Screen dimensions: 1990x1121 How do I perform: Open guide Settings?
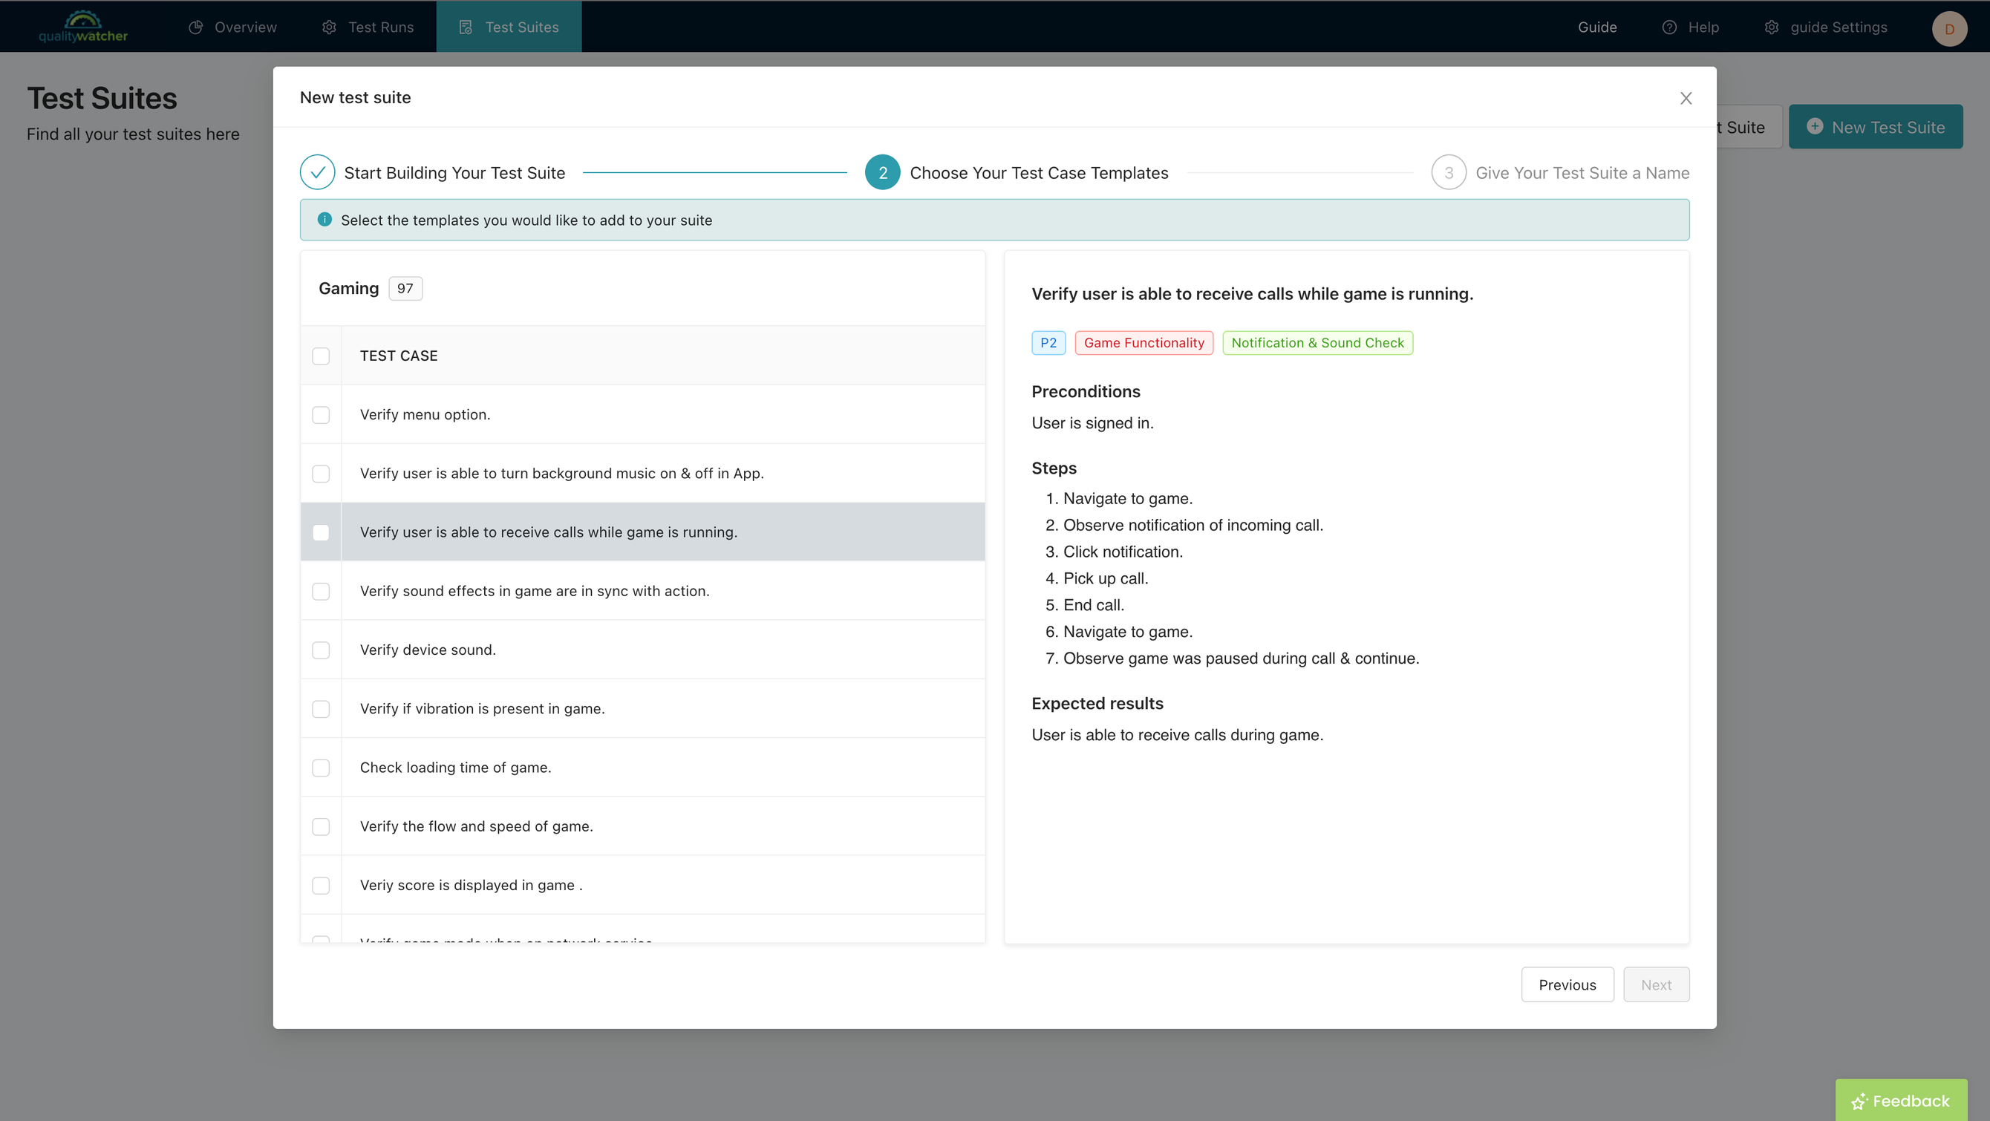[x=1825, y=27]
